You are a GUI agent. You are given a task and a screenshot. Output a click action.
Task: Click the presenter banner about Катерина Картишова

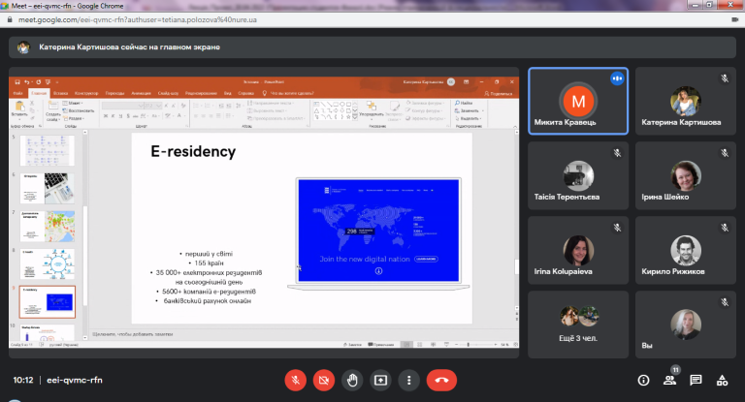click(372, 47)
